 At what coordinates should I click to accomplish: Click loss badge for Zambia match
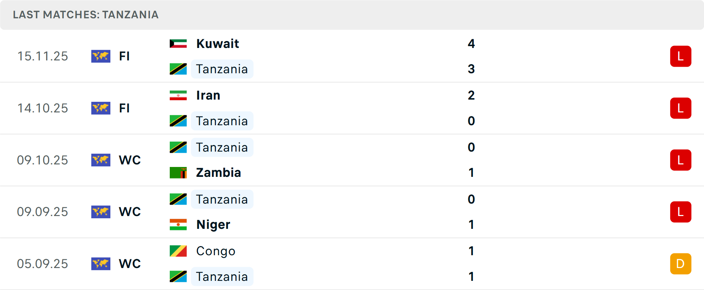[x=681, y=160]
